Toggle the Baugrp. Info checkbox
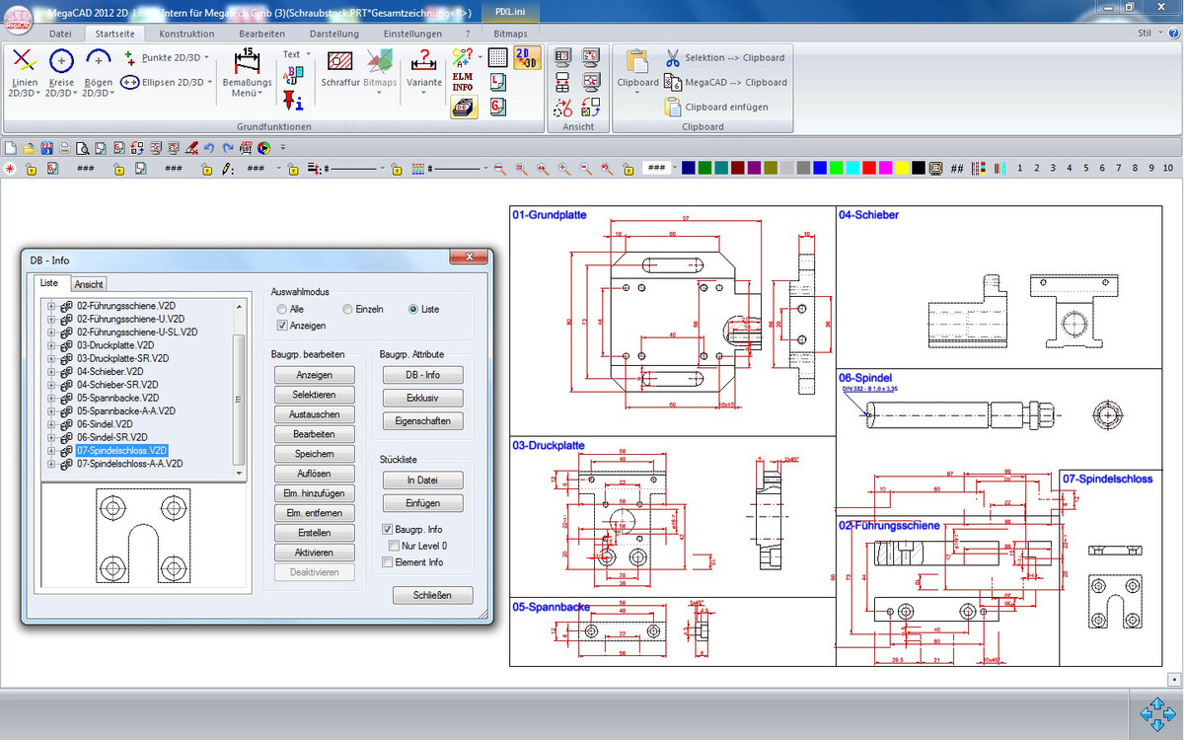 coord(388,530)
